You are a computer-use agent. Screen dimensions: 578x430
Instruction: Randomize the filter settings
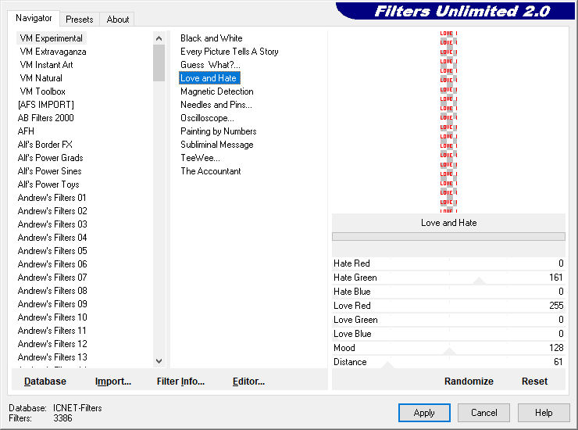469,381
